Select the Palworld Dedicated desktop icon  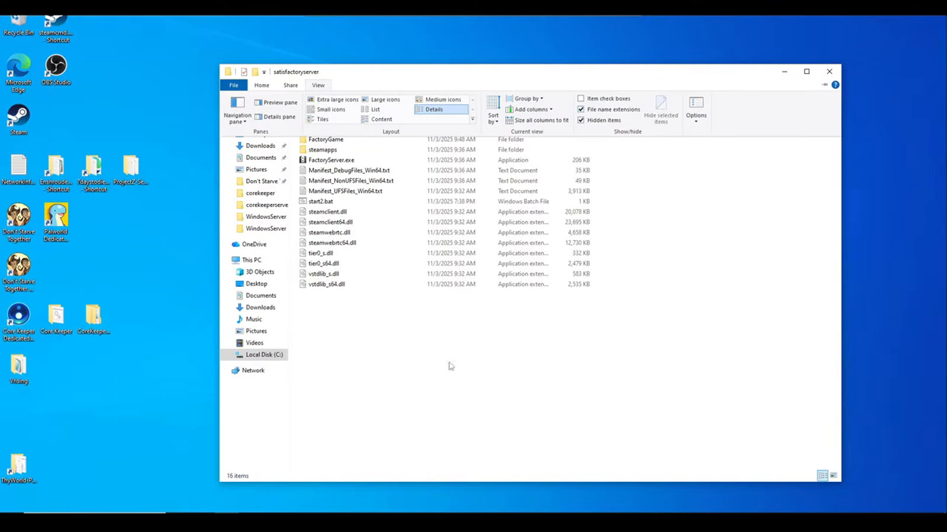coord(56,222)
